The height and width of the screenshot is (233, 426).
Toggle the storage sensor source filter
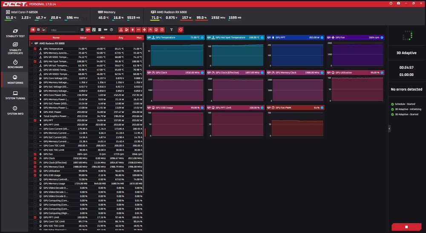coord(100,29)
